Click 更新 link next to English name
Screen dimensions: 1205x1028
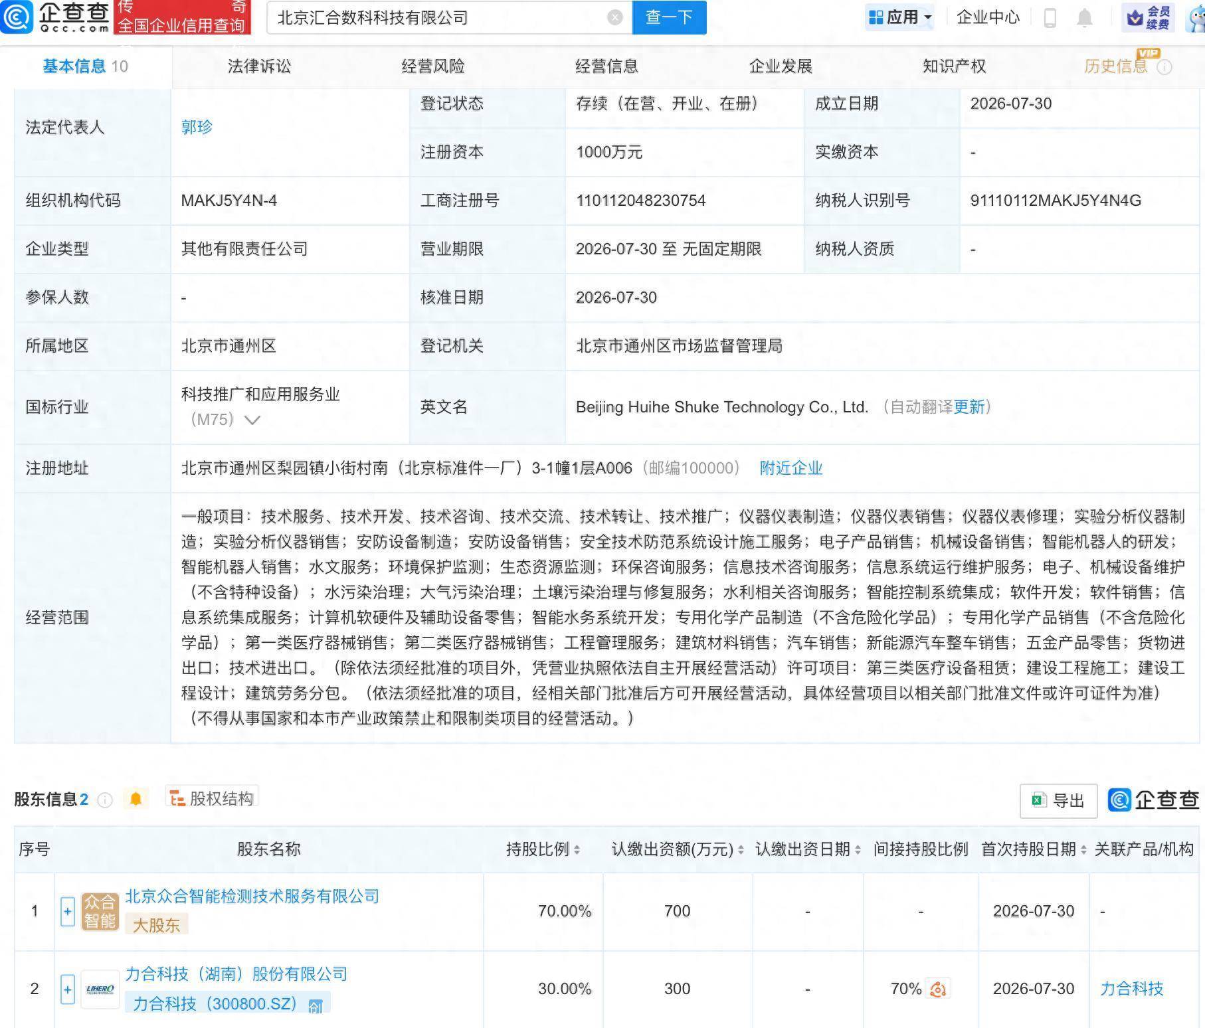pyautogui.click(x=969, y=407)
